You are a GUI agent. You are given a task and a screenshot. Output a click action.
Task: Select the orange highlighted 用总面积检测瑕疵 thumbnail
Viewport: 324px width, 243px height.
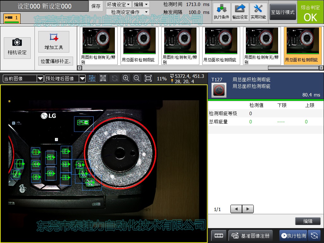303,46
